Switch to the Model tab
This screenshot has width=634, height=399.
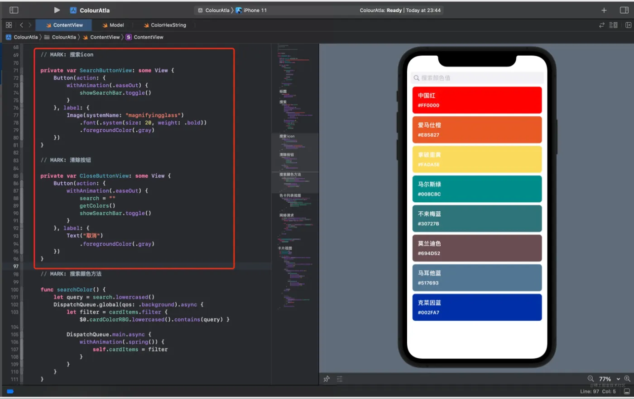[x=113, y=25]
